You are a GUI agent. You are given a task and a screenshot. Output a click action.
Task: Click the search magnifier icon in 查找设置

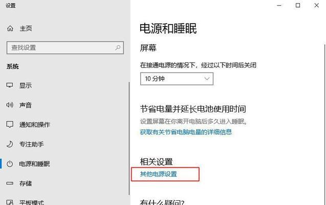pyautogui.click(x=118, y=48)
